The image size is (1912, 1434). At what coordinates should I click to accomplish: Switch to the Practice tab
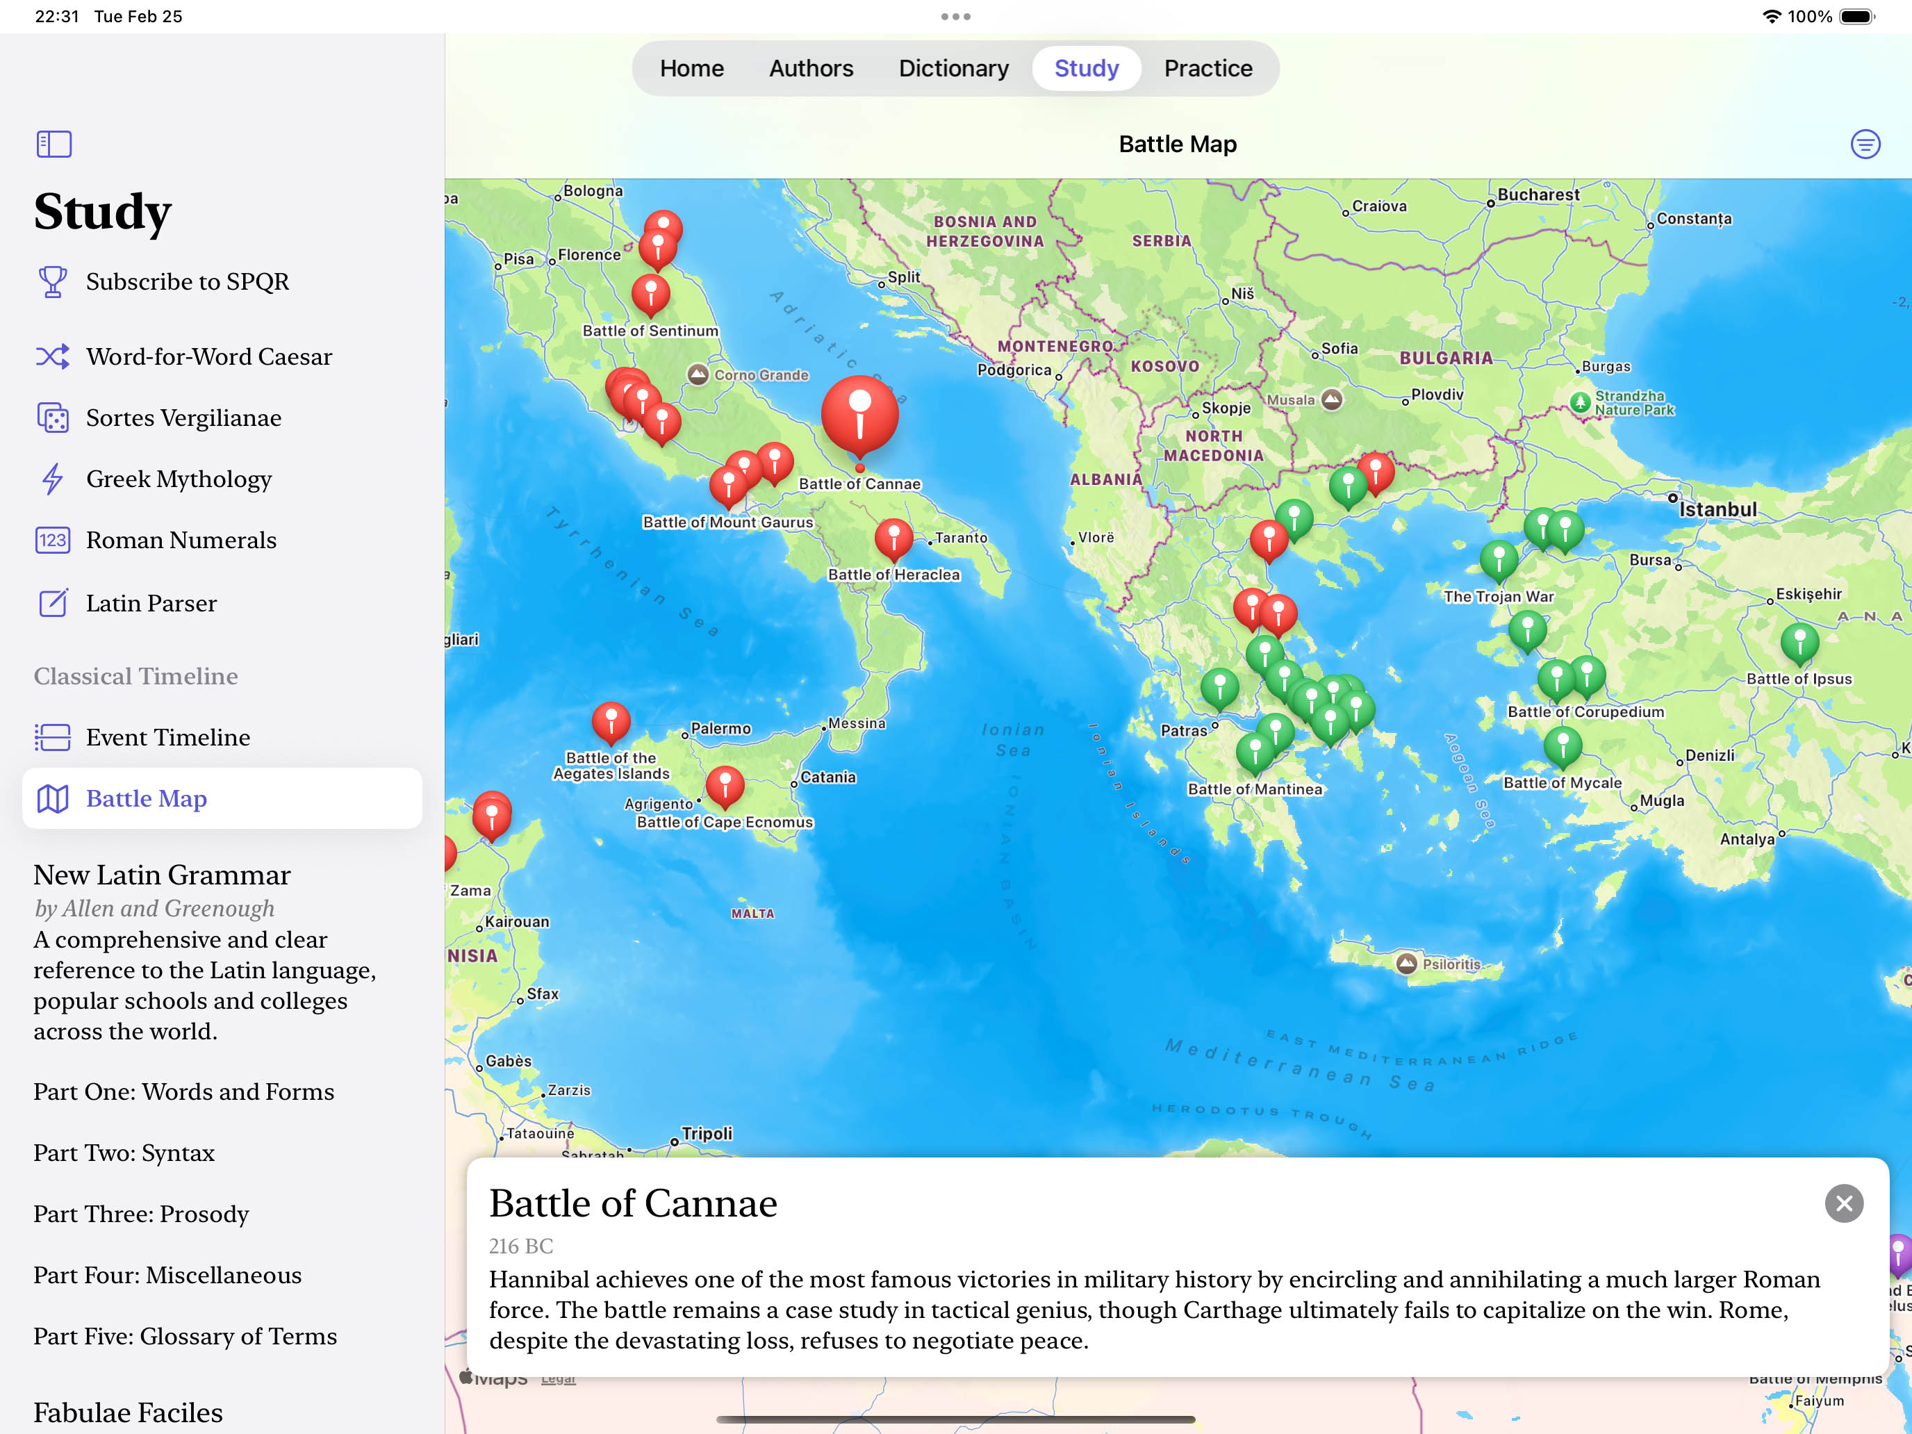click(x=1208, y=68)
